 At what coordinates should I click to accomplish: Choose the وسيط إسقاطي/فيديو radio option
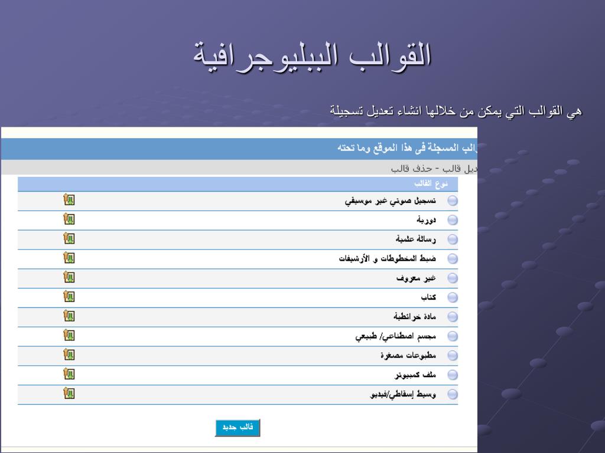tap(453, 394)
